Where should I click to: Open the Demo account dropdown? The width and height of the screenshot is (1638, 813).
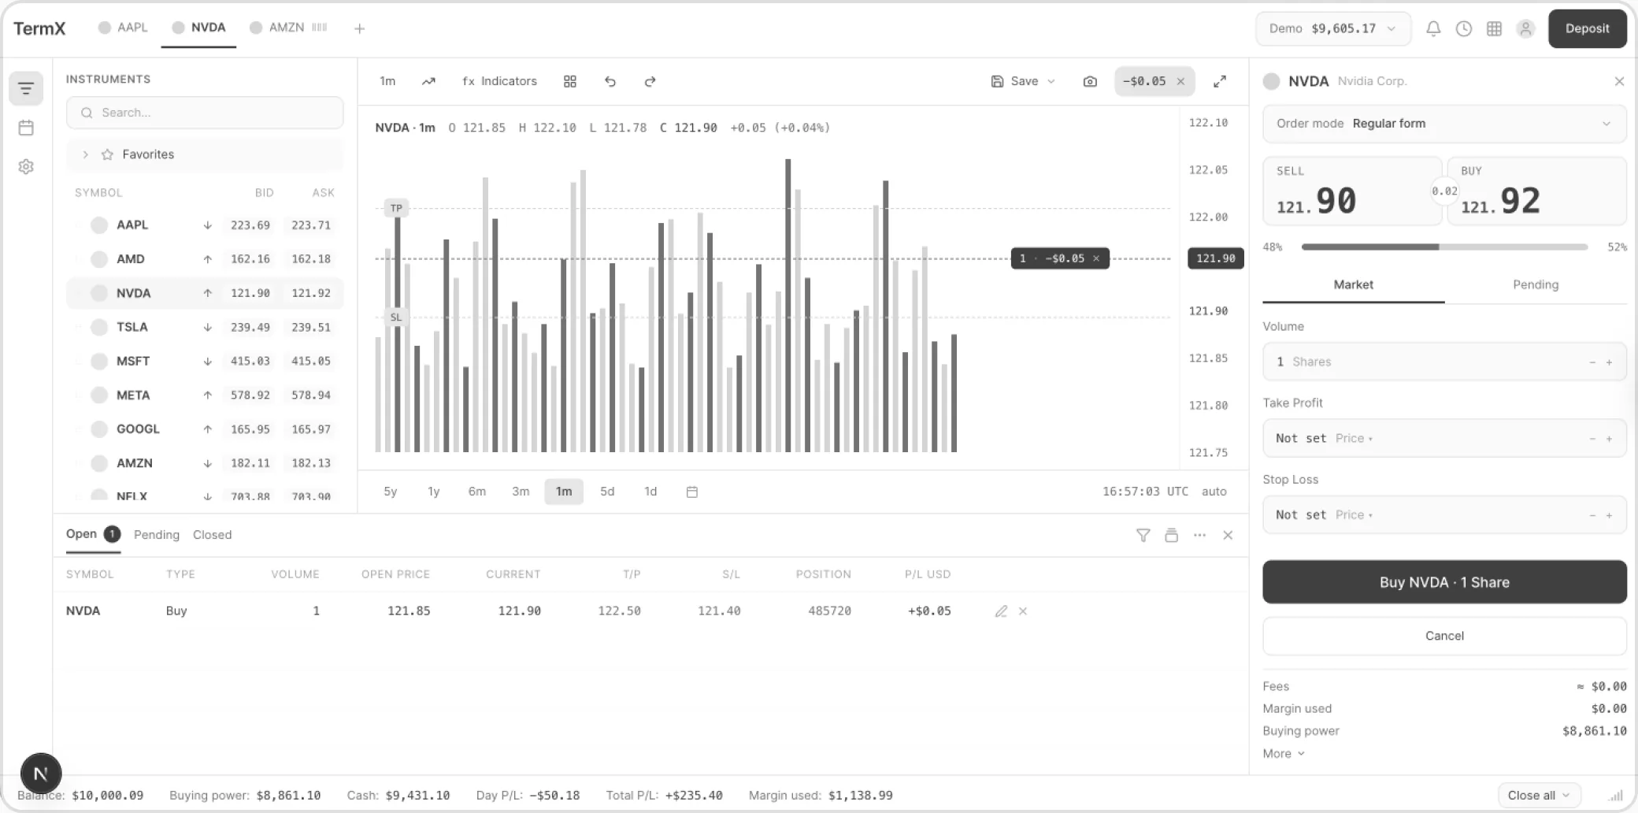(1332, 29)
